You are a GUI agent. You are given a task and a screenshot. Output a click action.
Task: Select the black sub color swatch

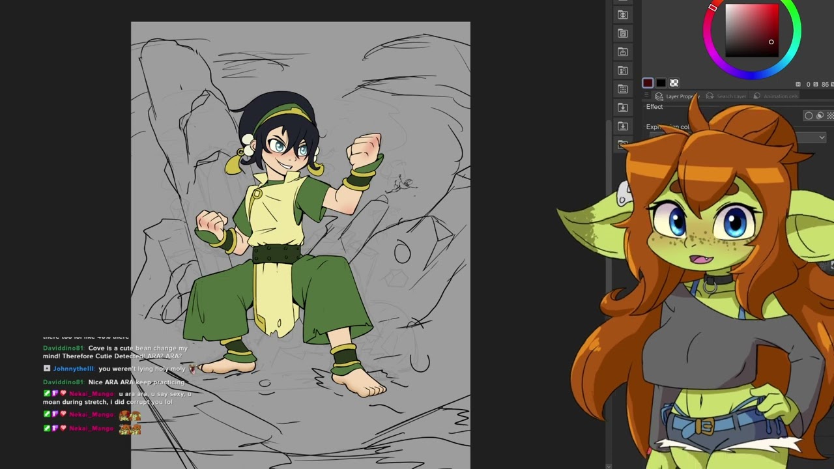(x=661, y=83)
